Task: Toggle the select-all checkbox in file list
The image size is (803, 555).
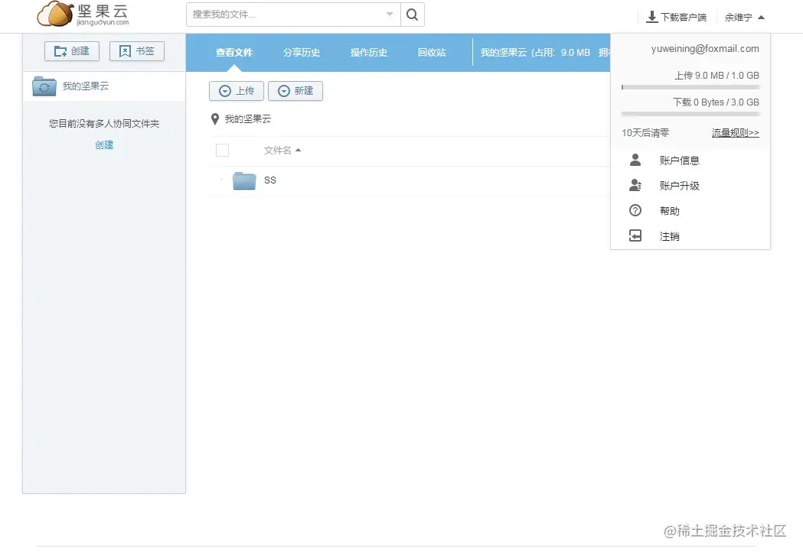Action: (x=222, y=150)
